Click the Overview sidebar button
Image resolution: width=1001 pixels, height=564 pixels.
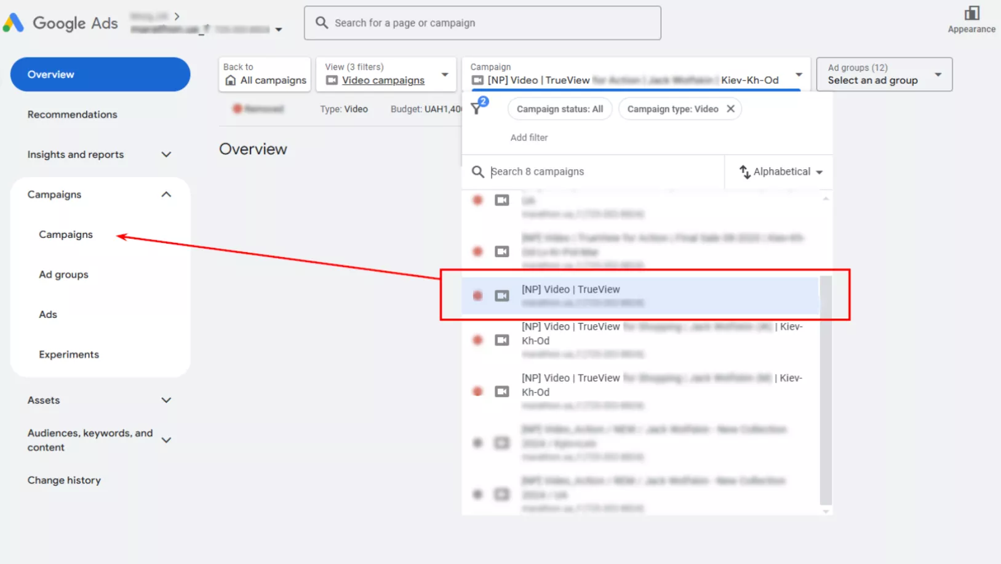(x=100, y=74)
